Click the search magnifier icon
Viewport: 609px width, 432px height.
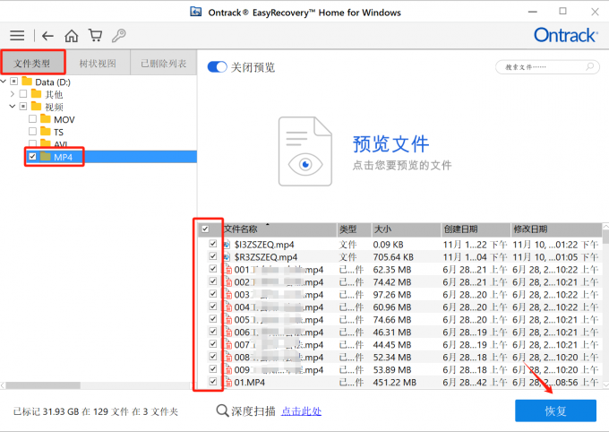click(589, 66)
